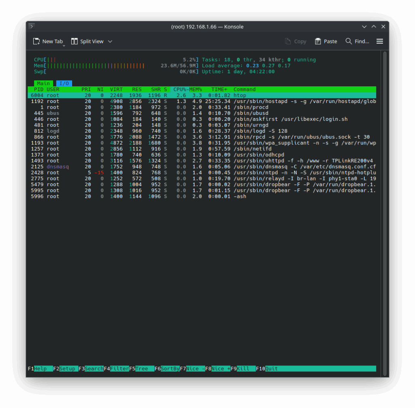Open the New Tab dropdown arrow
The width and height of the screenshot is (415, 408).
point(64,45)
